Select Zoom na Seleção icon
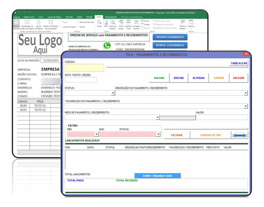264x207 pixels. (x=112, y=22)
